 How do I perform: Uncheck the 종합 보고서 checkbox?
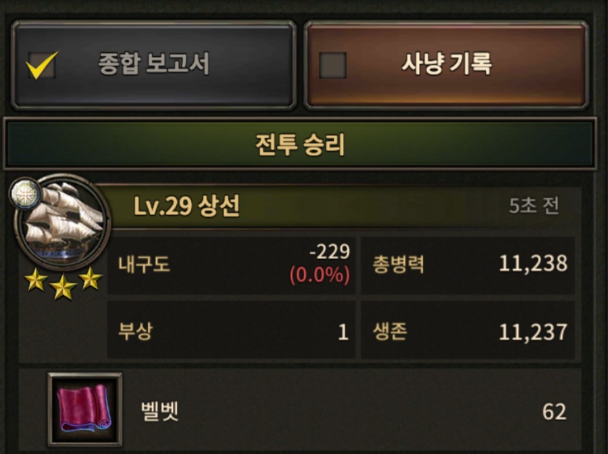42,65
